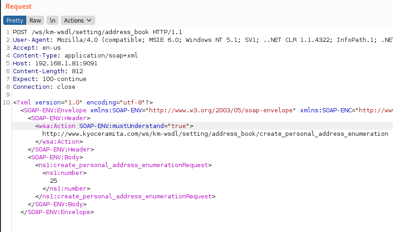Switch to the Pretty view tab

(x=15, y=20)
